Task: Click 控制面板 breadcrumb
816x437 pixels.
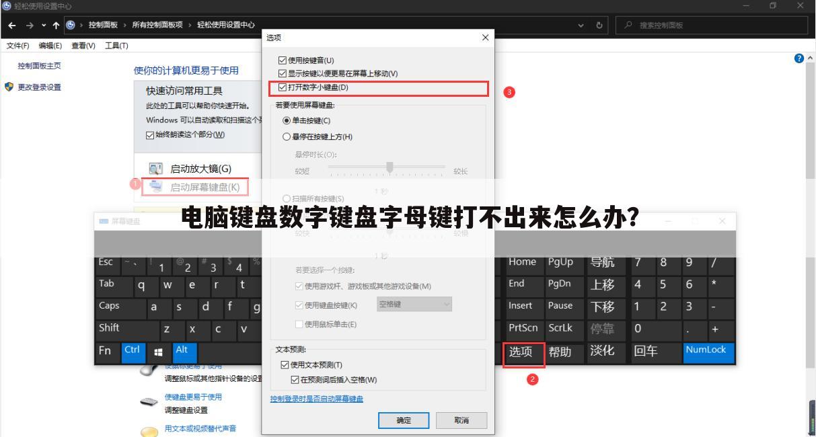Action: [x=103, y=26]
